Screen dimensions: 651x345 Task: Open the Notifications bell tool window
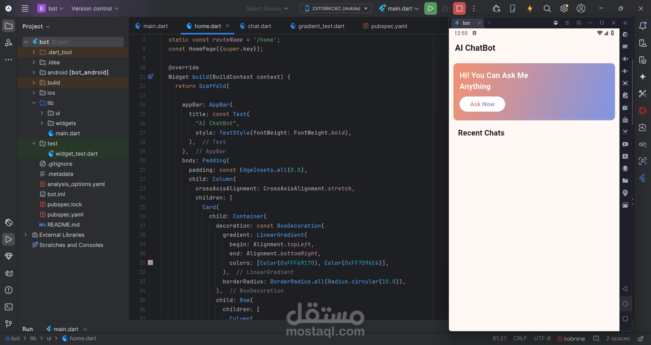[643, 26]
